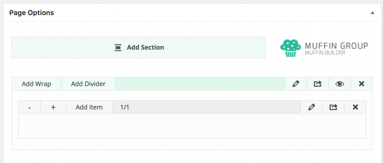Click the section icon beside Add Section
The height and width of the screenshot is (163, 383).
pyautogui.click(x=118, y=47)
